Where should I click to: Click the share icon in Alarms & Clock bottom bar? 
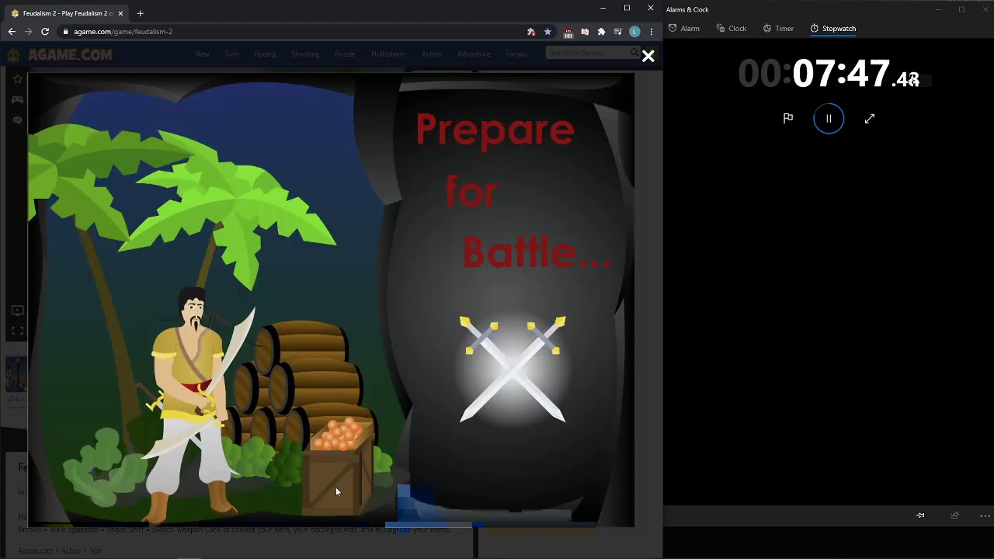[x=954, y=516]
